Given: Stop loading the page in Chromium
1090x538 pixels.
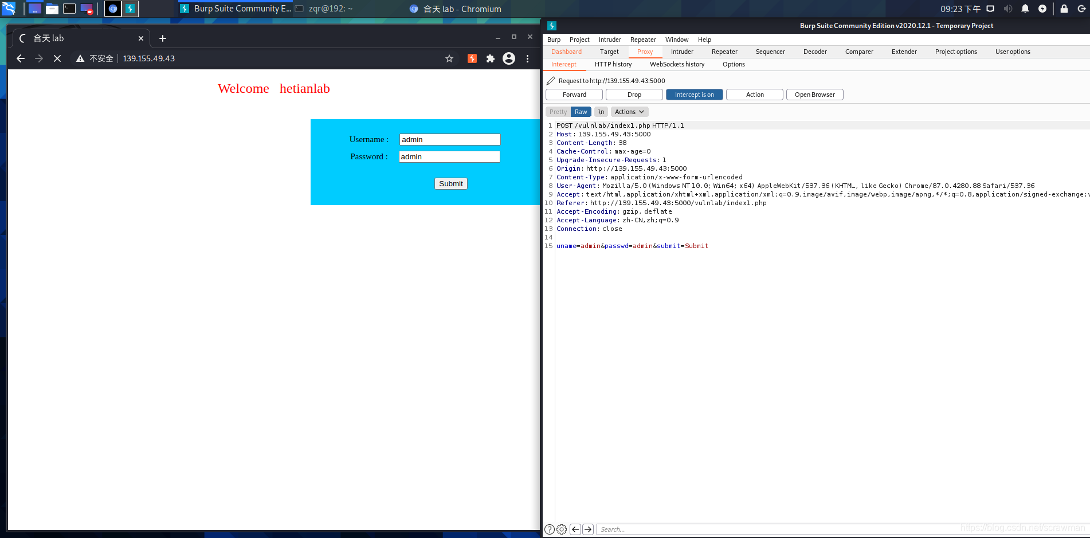Looking at the screenshot, I should coord(57,58).
